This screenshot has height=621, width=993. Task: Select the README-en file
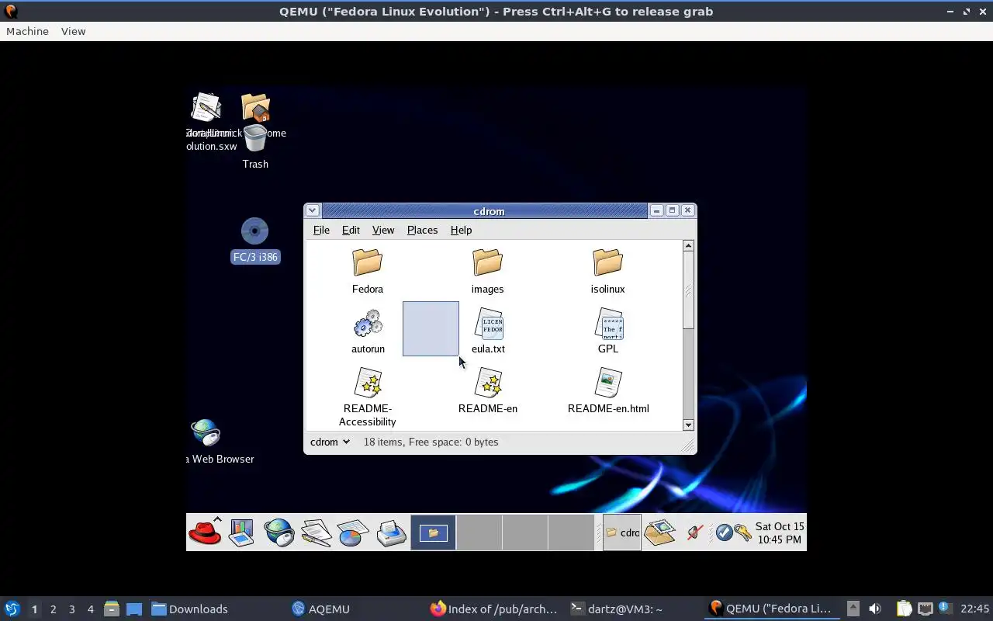click(x=488, y=390)
